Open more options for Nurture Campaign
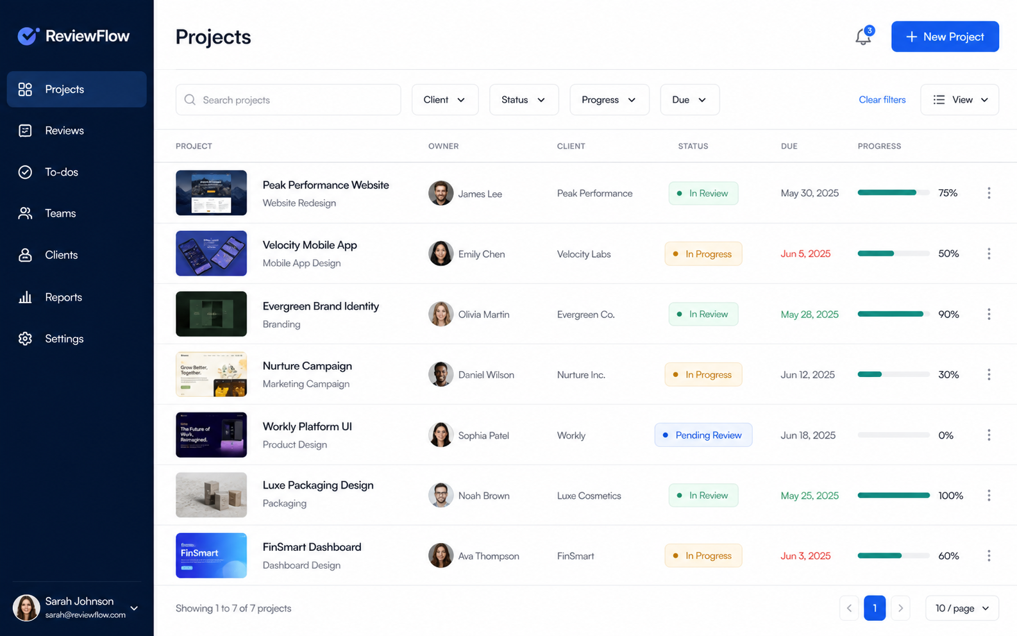The image size is (1017, 636). 989,374
